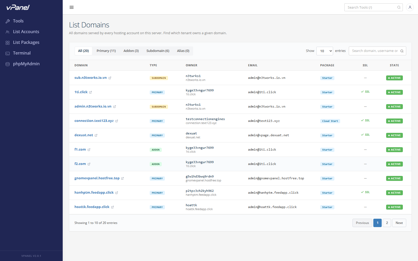Screen dimensions: 418x261
Task: Click the Cloud Start package badge
Action: [x=330, y=121]
